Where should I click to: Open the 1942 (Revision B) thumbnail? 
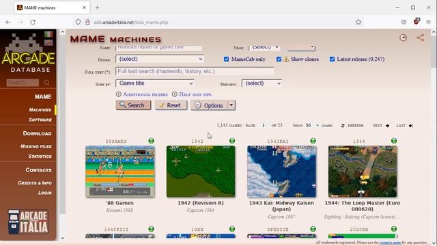(201, 172)
